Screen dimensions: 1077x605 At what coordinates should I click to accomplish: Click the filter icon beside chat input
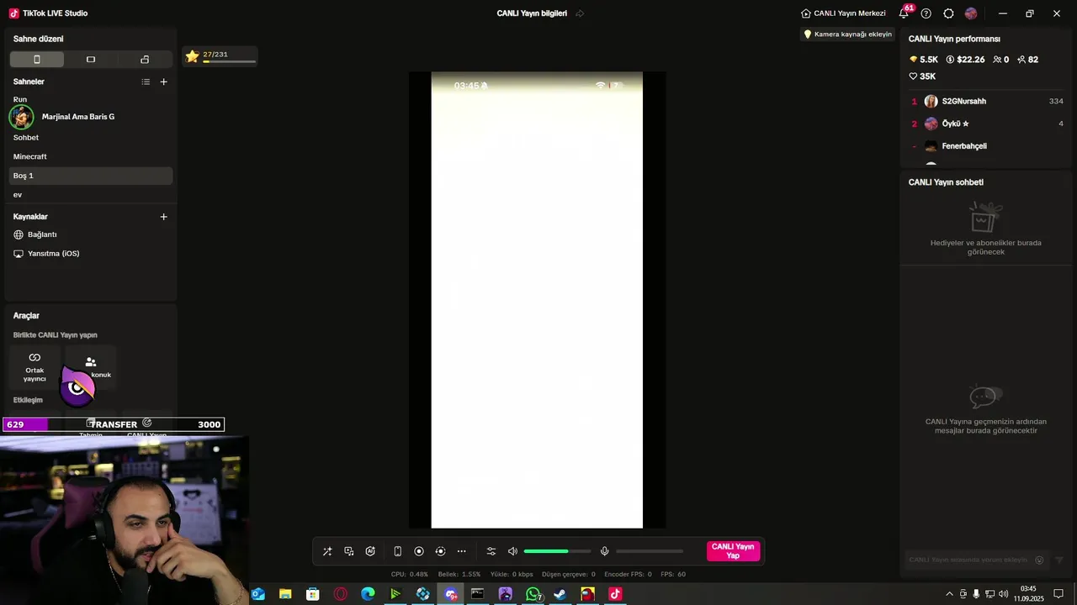[x=1059, y=560]
